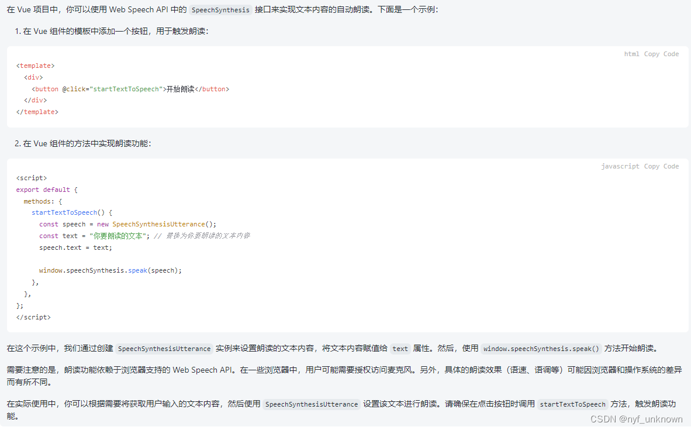
Task: Click inline code 'SpeechSynthesisUtterance' in the last paragraph
Action: point(312,404)
